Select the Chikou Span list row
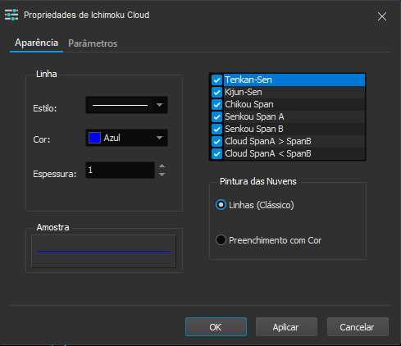Viewport: 401px width, 346px height. click(x=294, y=104)
